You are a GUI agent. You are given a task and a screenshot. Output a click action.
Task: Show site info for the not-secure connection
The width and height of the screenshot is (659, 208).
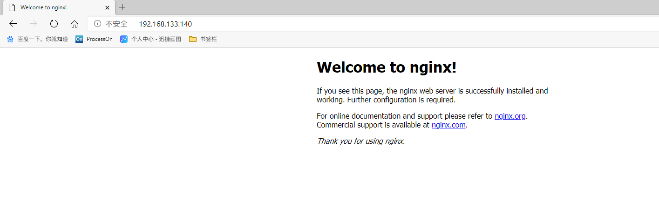[x=97, y=24]
